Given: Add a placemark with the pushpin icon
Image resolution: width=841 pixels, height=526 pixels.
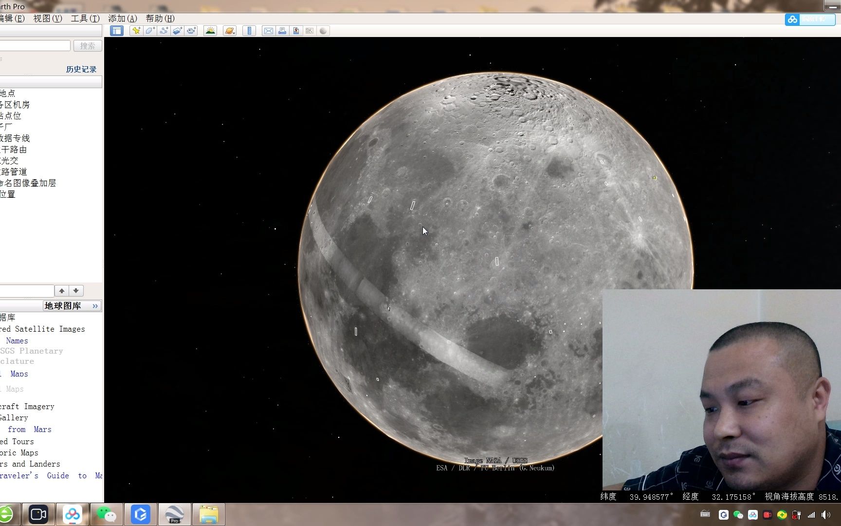Looking at the screenshot, I should 136,31.
